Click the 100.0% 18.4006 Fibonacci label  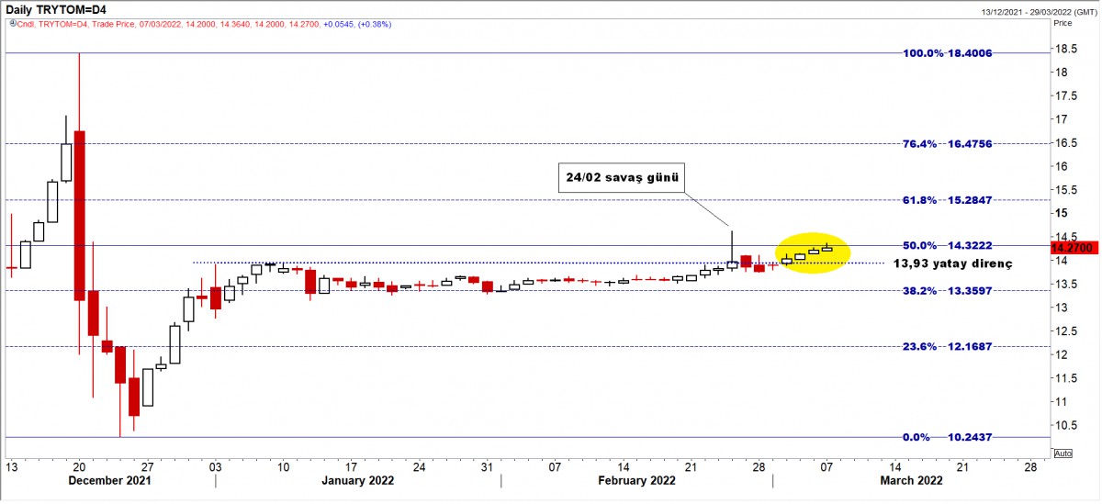click(948, 53)
